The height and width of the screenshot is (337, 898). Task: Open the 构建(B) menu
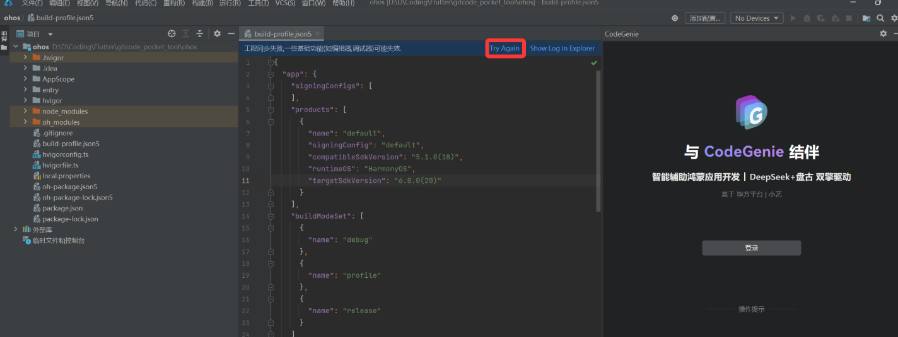pos(202,3)
